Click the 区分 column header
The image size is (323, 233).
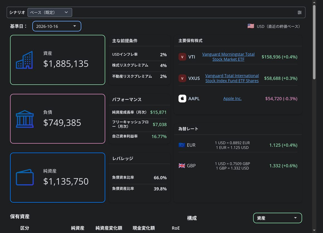tap(25, 228)
